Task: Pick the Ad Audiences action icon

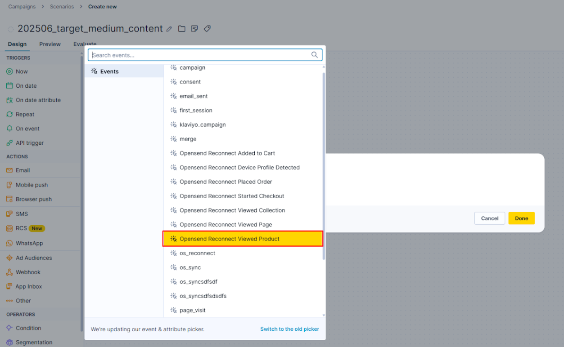Action: pyautogui.click(x=9, y=258)
